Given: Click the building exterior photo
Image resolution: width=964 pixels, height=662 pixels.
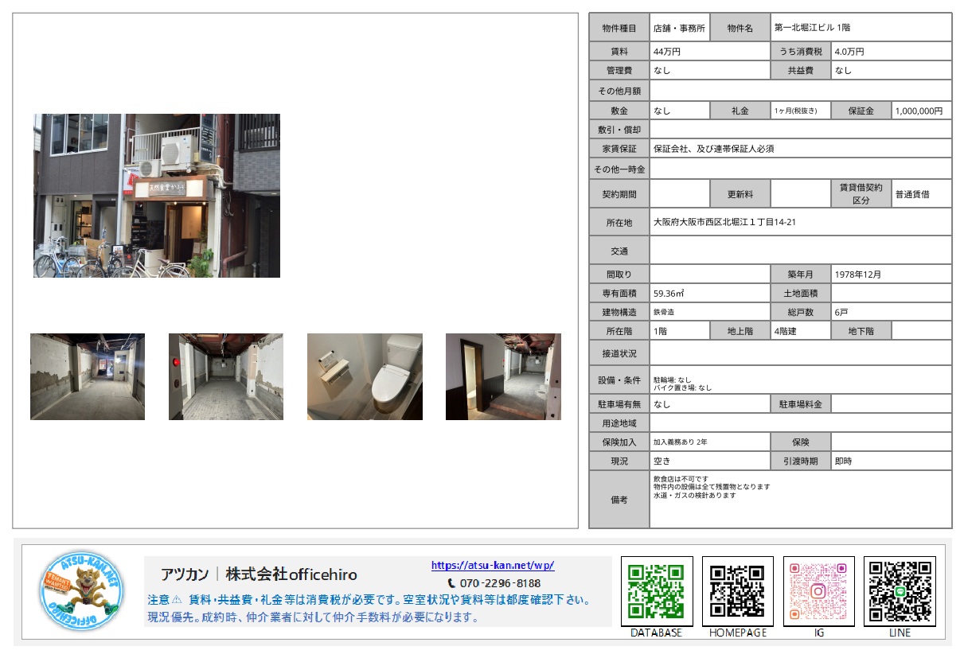Looking at the screenshot, I should pos(156,196).
